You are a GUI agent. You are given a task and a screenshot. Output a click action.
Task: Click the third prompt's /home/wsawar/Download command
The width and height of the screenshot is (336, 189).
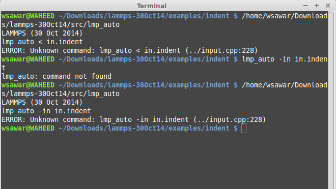tap(285, 85)
